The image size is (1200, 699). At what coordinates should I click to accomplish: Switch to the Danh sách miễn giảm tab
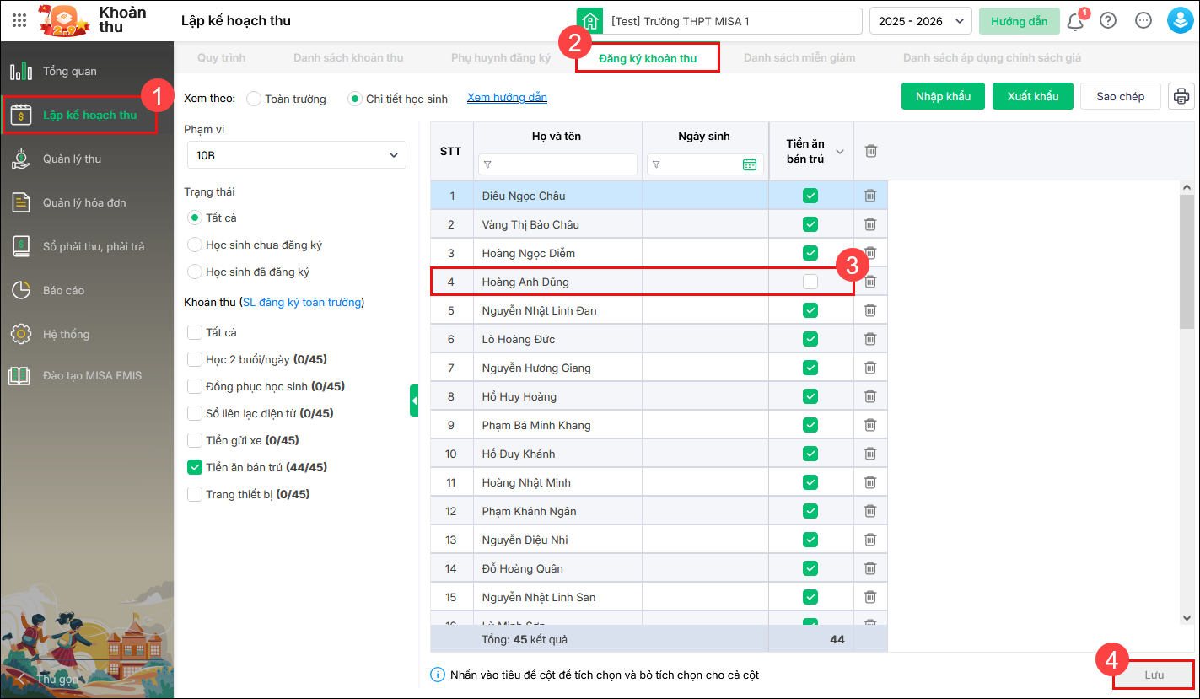(x=799, y=58)
